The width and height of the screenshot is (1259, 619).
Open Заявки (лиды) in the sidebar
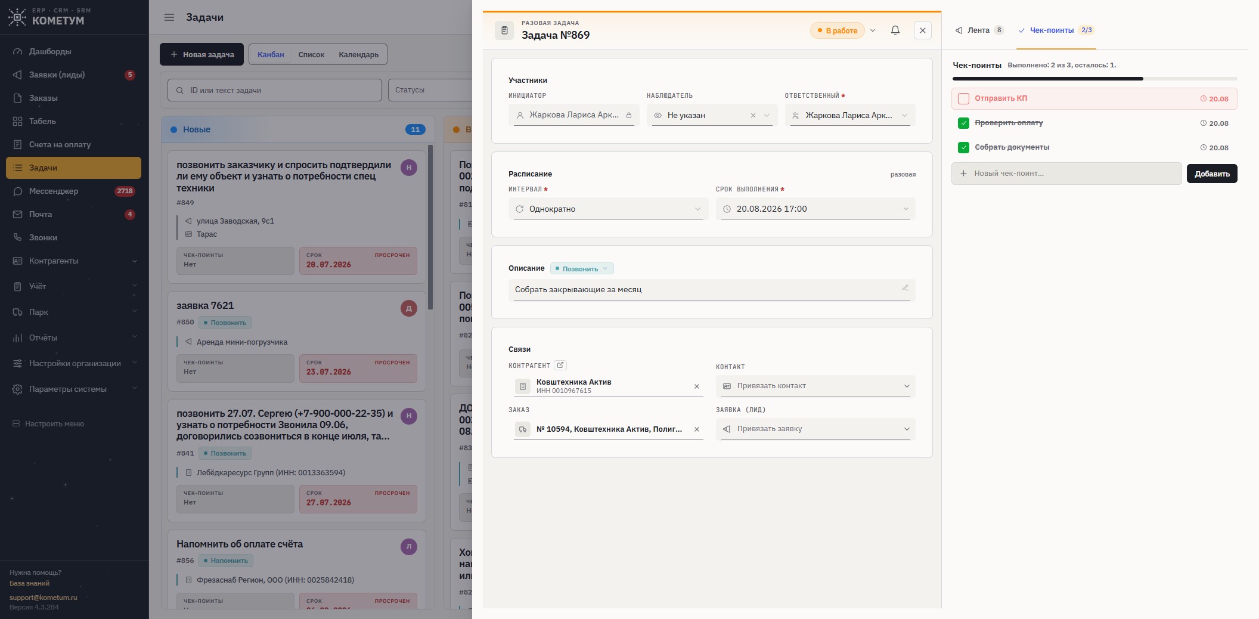click(x=75, y=75)
